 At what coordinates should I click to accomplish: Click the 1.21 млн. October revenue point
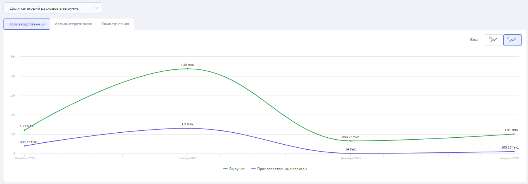pyautogui.click(x=25, y=130)
